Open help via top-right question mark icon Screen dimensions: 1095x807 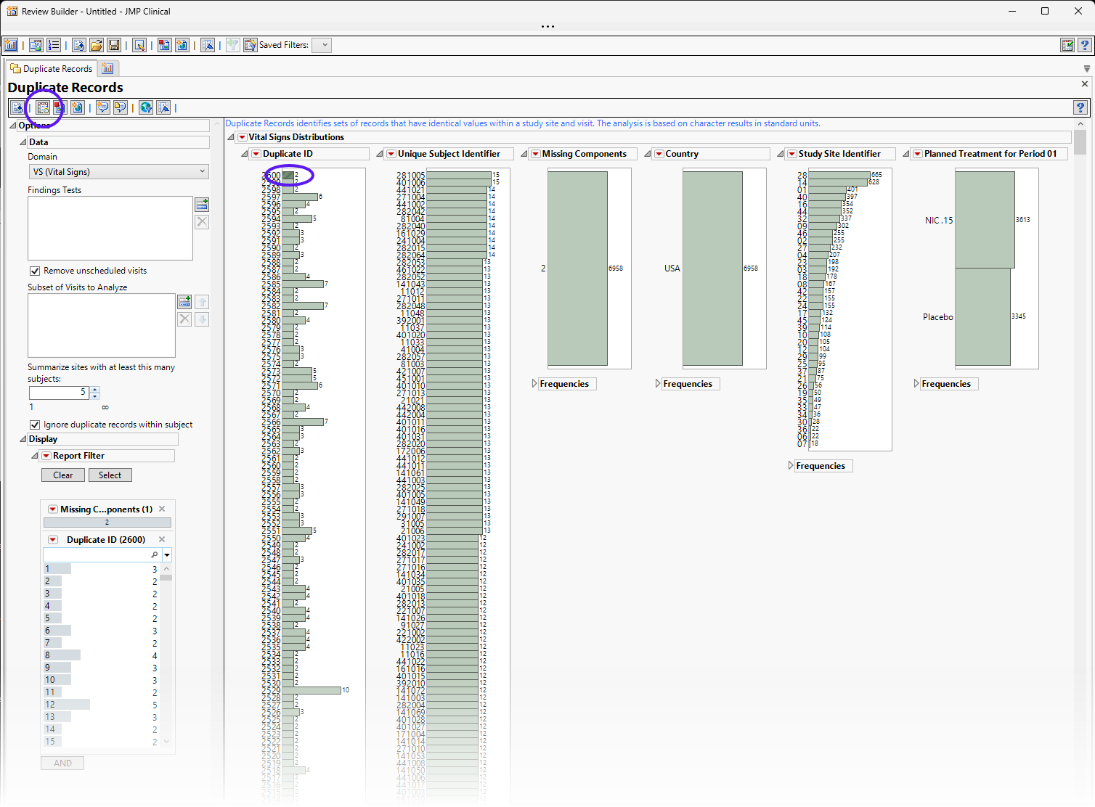click(1085, 45)
